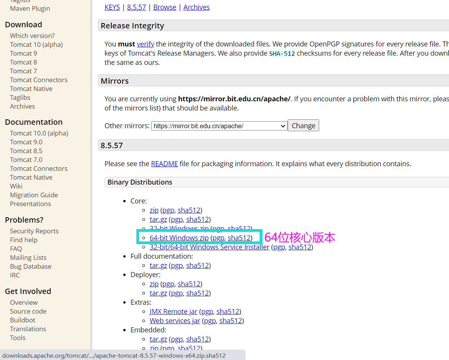Click the verify link in Release Integrity
449x360 pixels.
(146, 44)
